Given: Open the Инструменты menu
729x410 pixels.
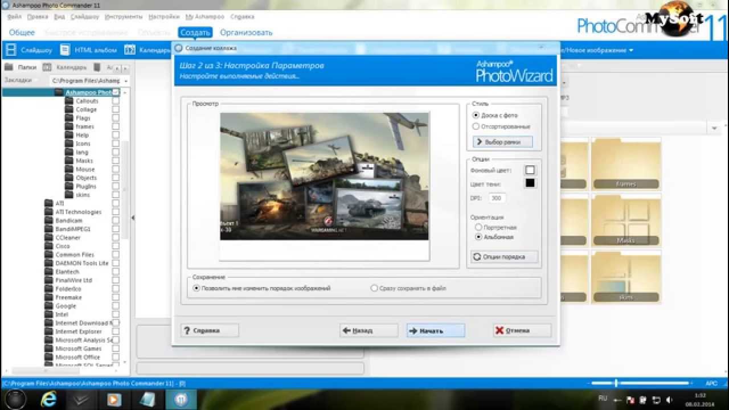Looking at the screenshot, I should (124, 17).
